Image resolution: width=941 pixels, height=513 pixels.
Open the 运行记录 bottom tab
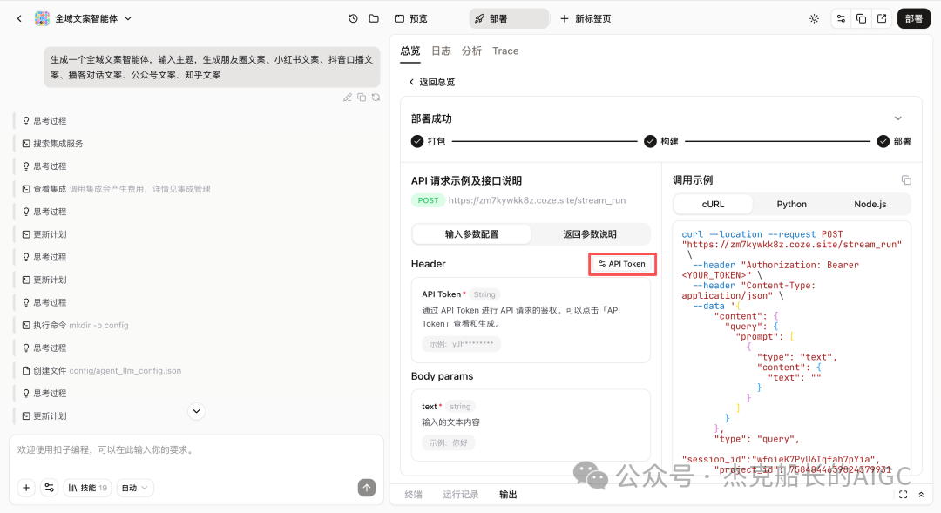[461, 495]
